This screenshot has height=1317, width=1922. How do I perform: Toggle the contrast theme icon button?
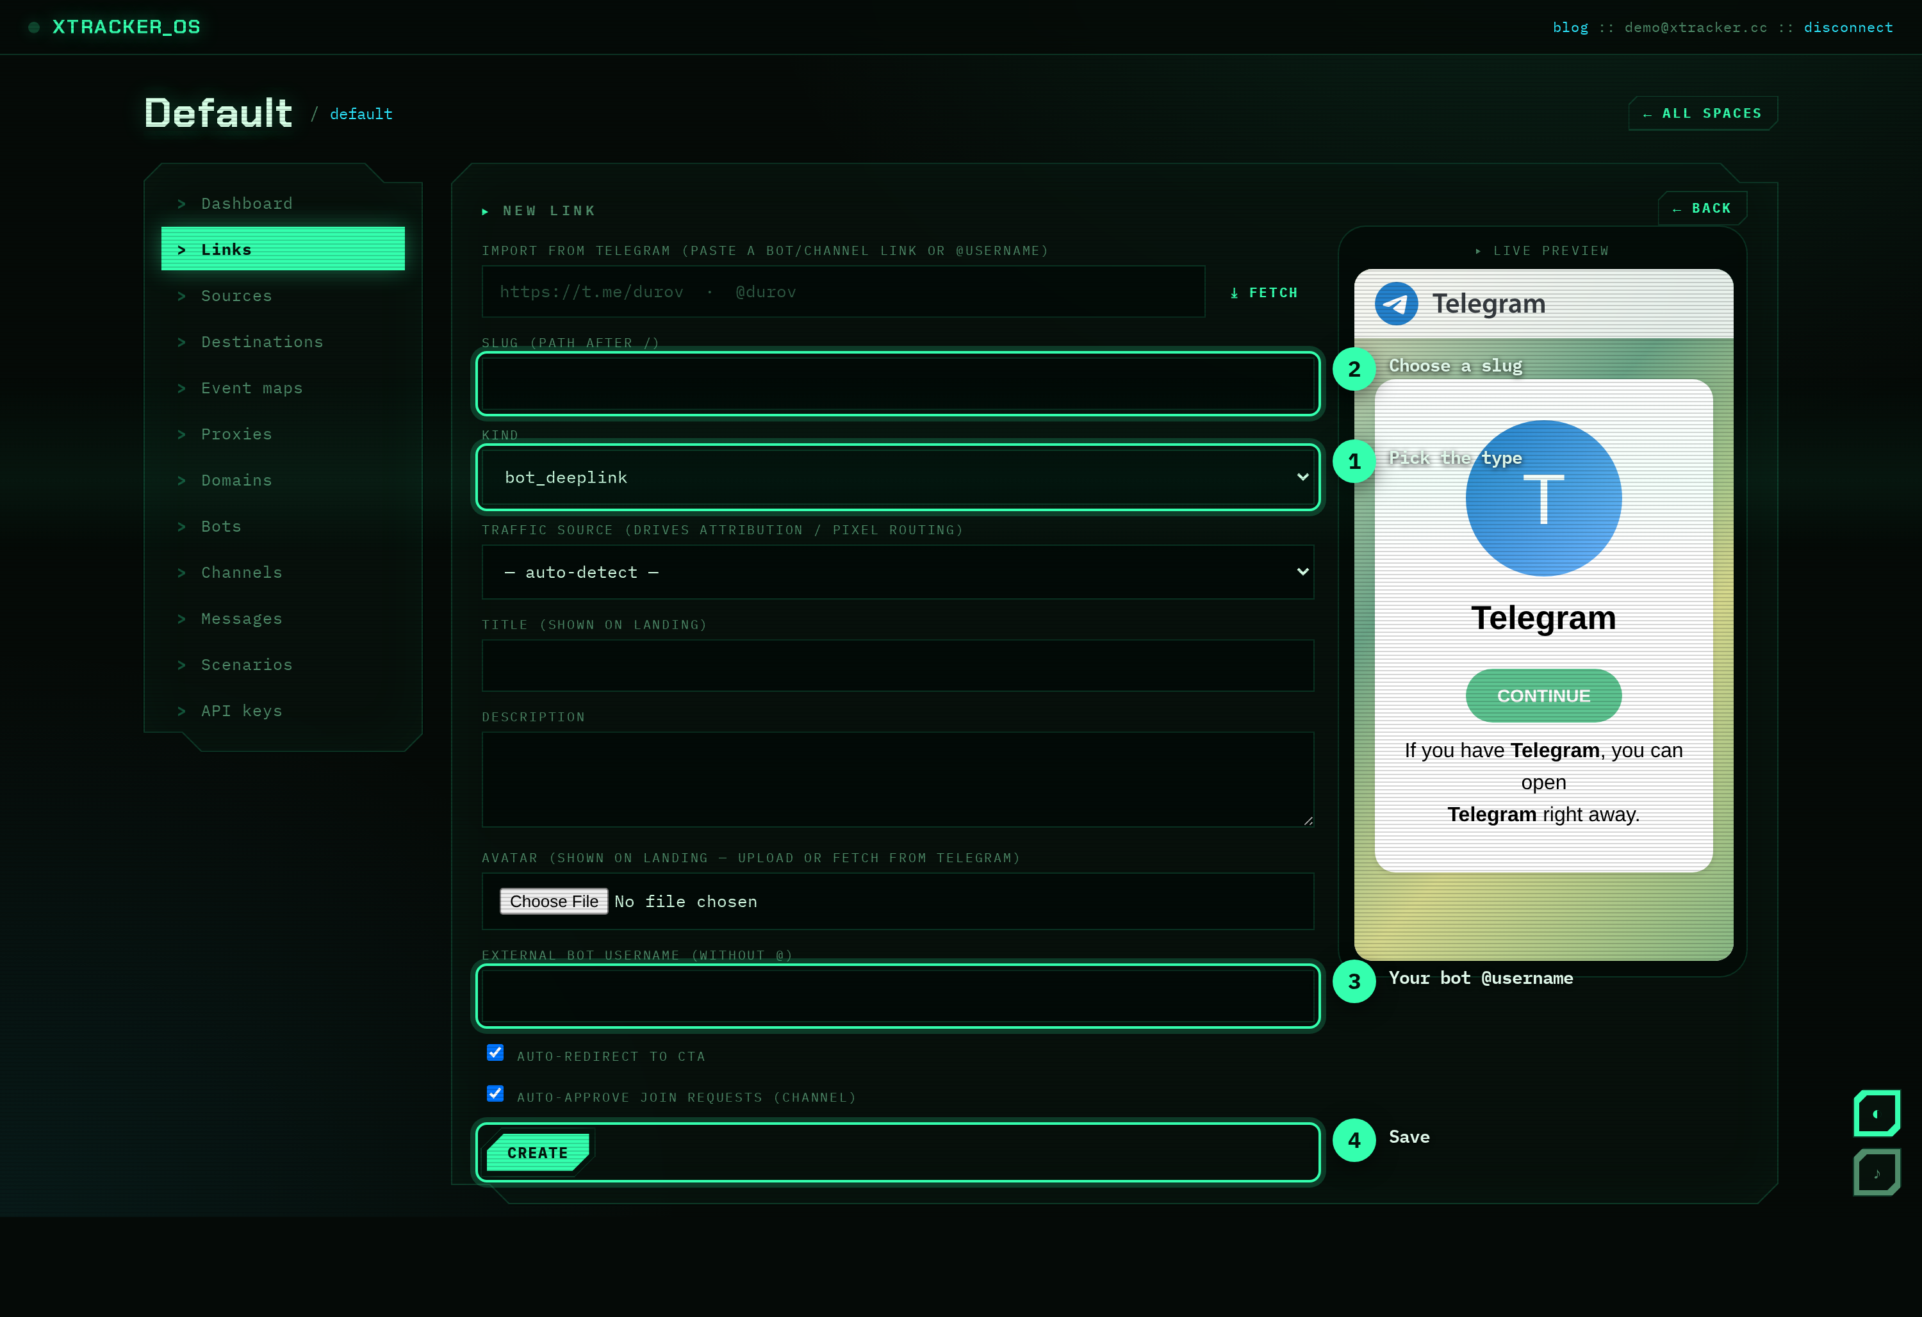[x=1876, y=1114]
